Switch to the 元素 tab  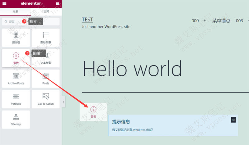(15, 11)
